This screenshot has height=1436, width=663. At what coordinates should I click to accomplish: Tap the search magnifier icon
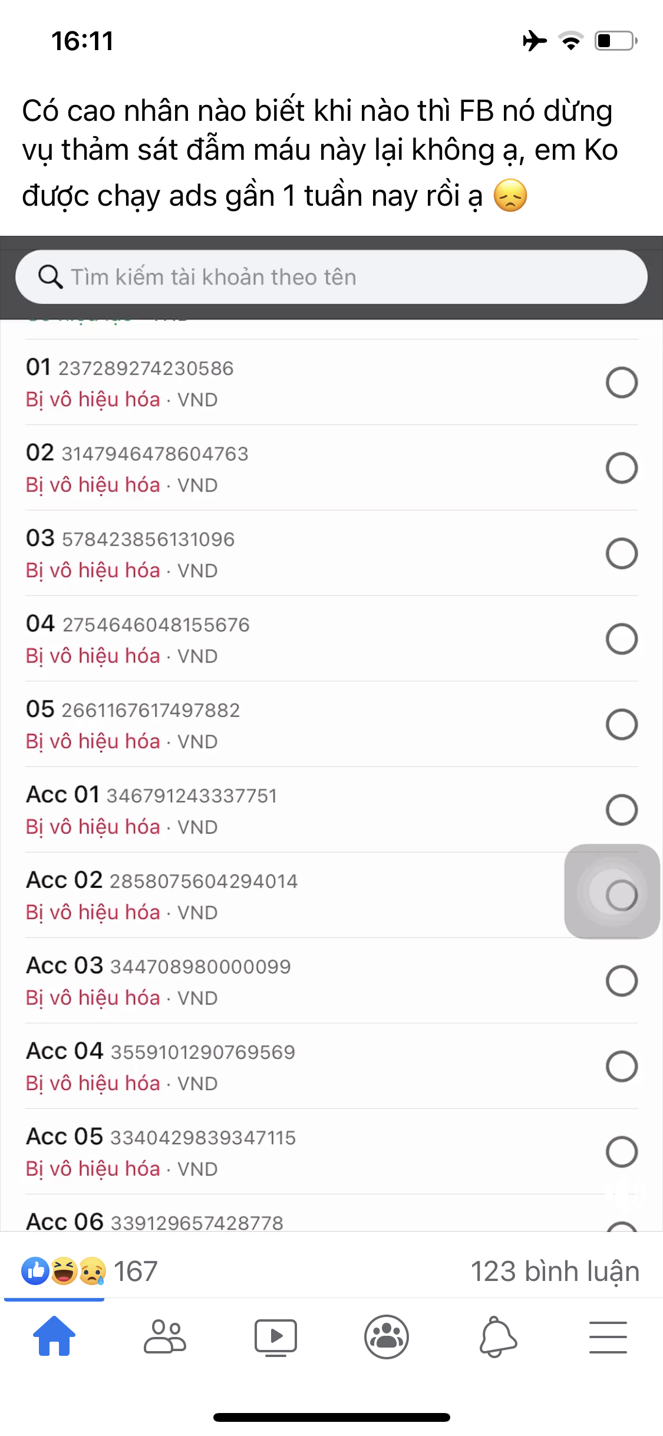click(51, 276)
